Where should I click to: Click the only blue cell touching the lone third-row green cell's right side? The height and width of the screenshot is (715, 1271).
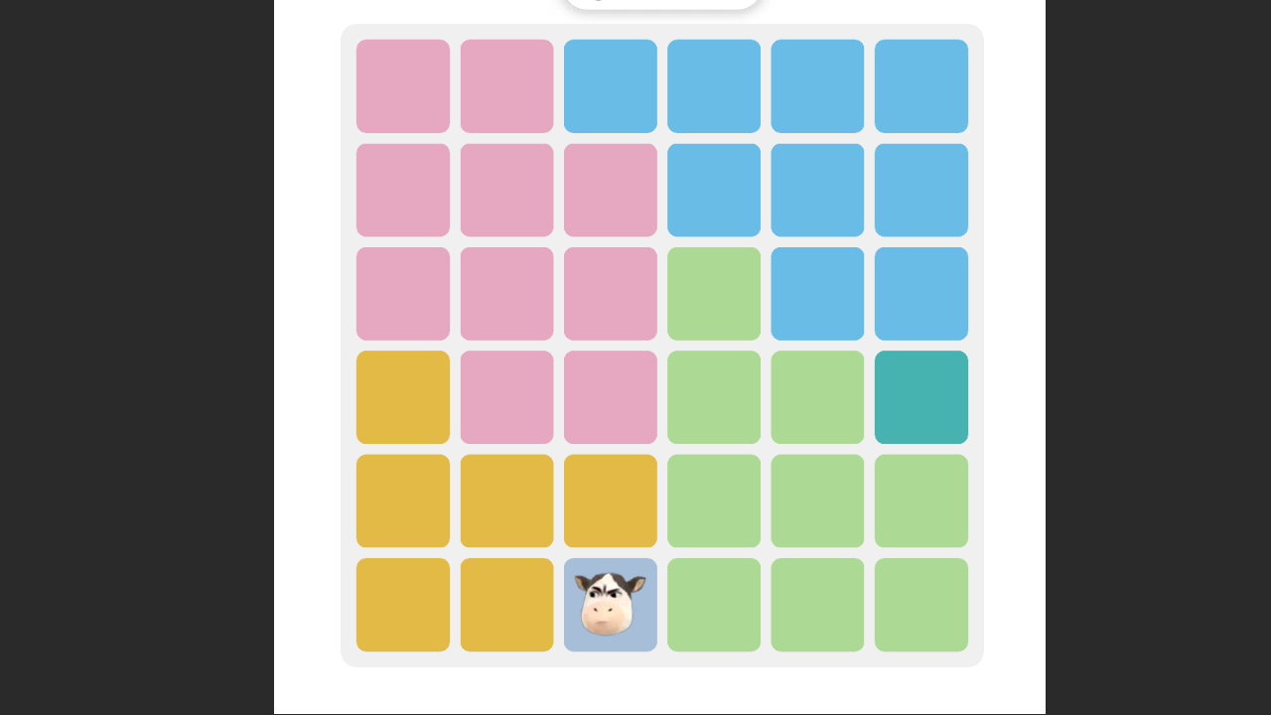pos(817,294)
